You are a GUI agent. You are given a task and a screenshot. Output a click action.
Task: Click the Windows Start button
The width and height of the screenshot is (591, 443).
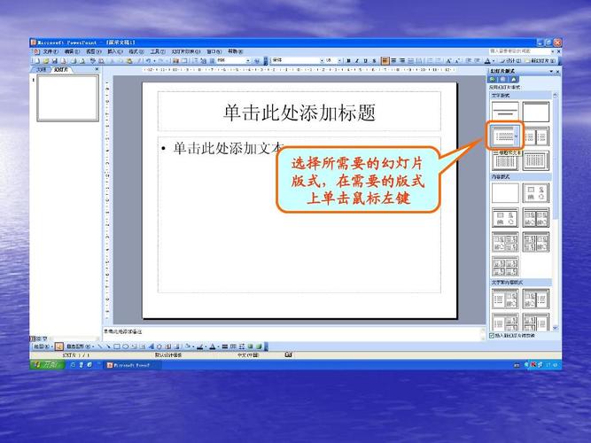[48, 364]
